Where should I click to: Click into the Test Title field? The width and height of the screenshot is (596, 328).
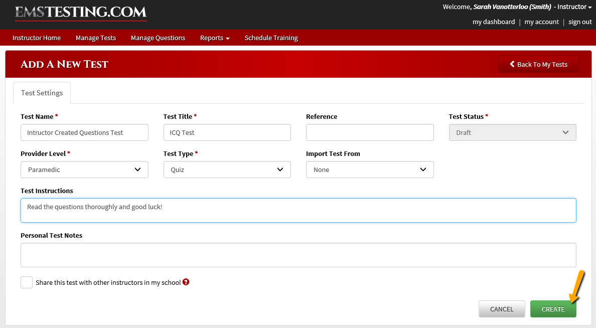227,132
